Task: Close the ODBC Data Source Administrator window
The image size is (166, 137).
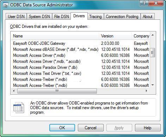Action: tap(156, 3)
